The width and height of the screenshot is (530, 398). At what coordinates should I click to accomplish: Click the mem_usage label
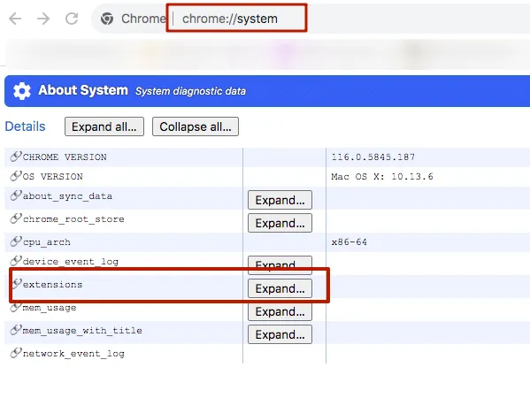click(x=50, y=308)
